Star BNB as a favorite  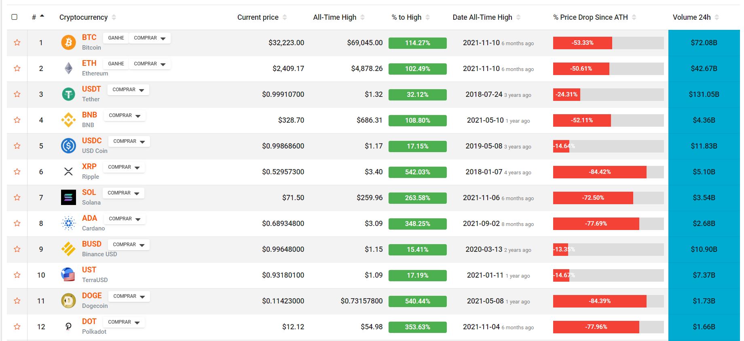[x=17, y=120]
